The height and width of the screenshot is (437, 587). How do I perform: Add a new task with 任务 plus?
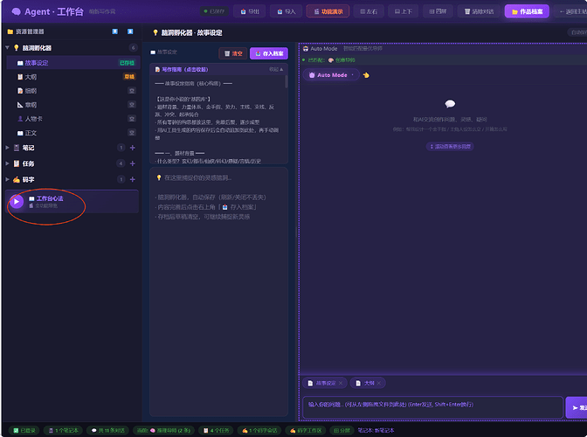point(133,163)
